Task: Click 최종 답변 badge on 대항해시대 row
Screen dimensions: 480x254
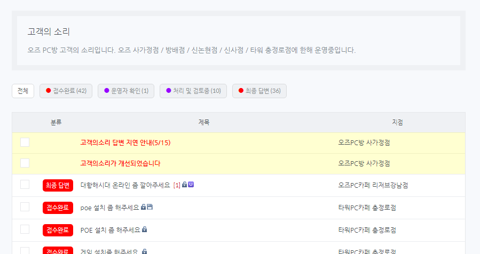Action: pos(58,185)
